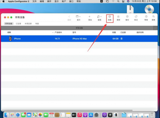The height and width of the screenshot is (118, 160).
Task: Click the Spotlight search icon in menu bar
Action: point(118,1)
